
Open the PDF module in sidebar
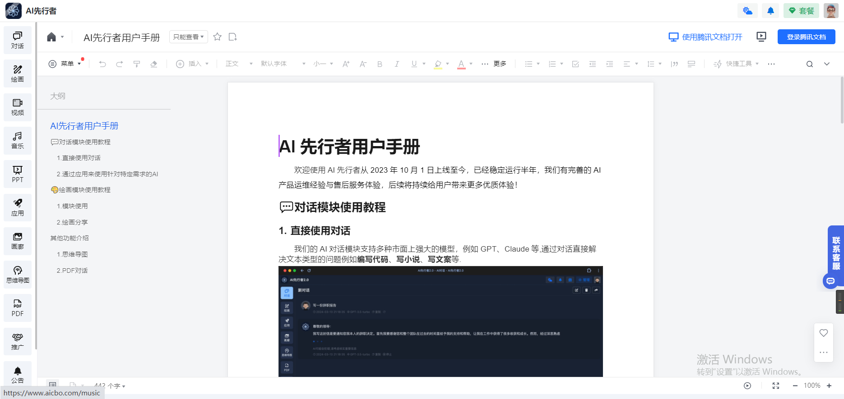point(18,308)
